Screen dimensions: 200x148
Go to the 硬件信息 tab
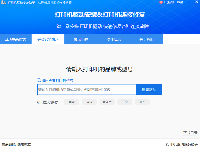click(x=114, y=39)
